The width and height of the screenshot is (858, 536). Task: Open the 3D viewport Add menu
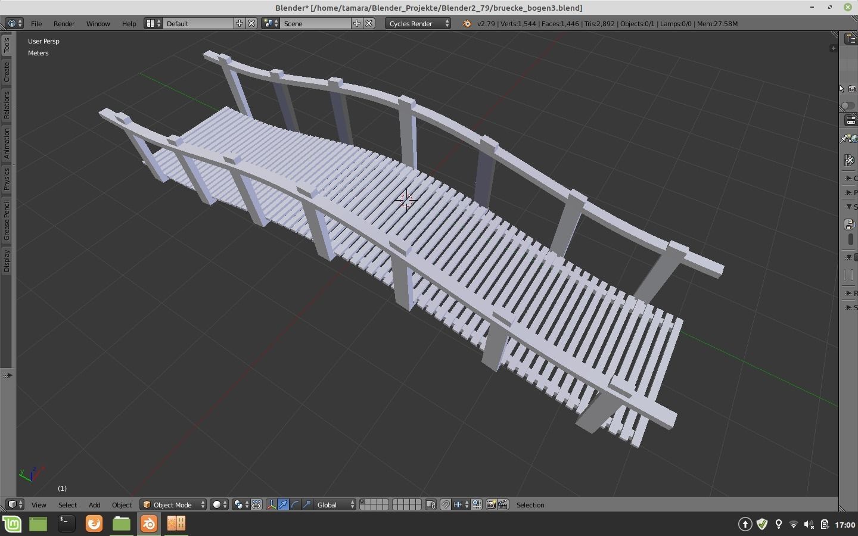[94, 504]
